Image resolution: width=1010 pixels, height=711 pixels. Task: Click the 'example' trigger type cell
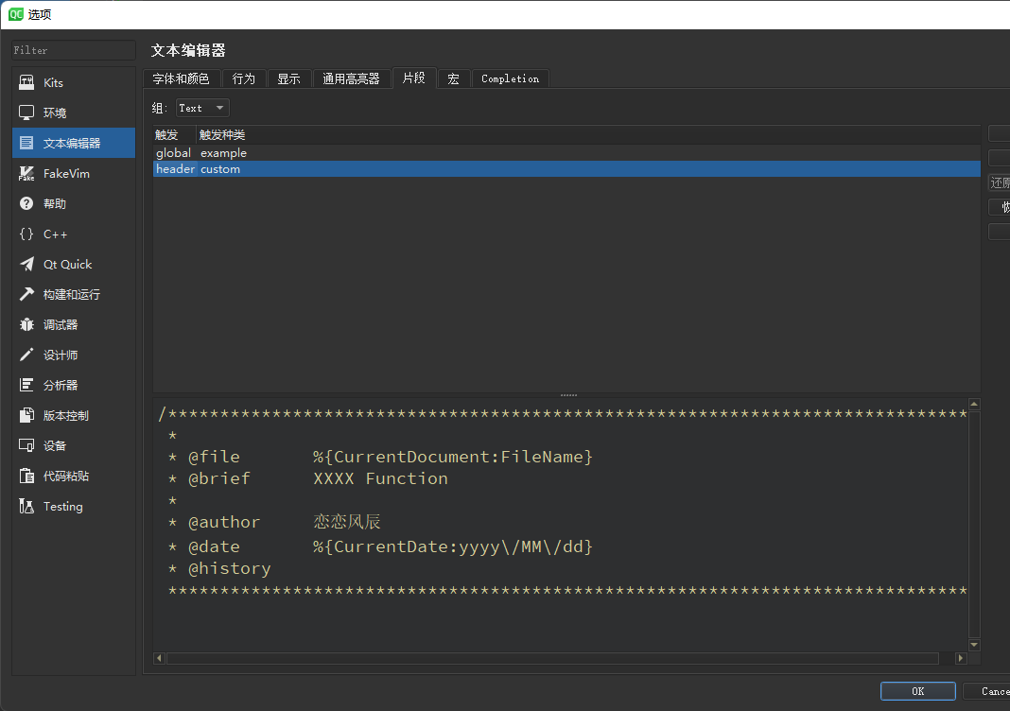pos(223,152)
